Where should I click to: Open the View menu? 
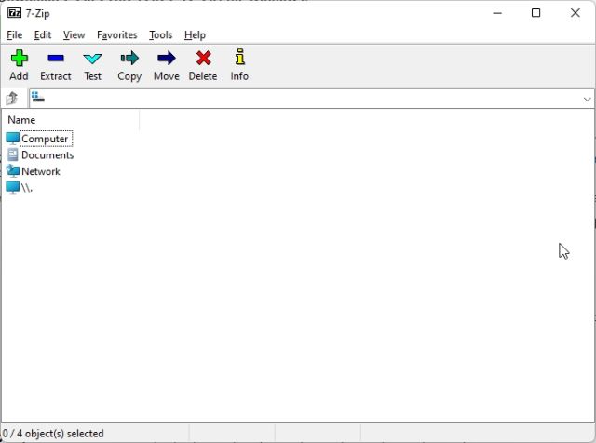pyautogui.click(x=74, y=35)
